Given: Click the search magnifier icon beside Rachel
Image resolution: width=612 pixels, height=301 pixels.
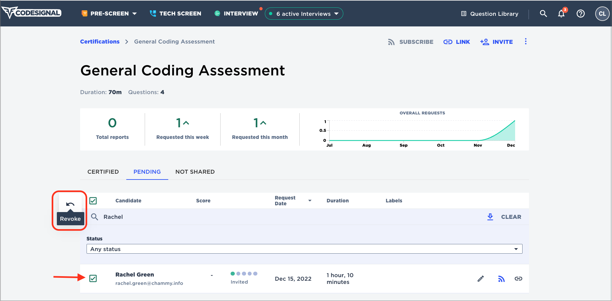Looking at the screenshot, I should pos(95,217).
